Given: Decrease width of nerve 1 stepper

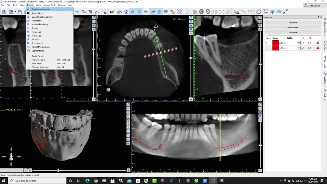Looking at the screenshot, I should (x=299, y=49).
